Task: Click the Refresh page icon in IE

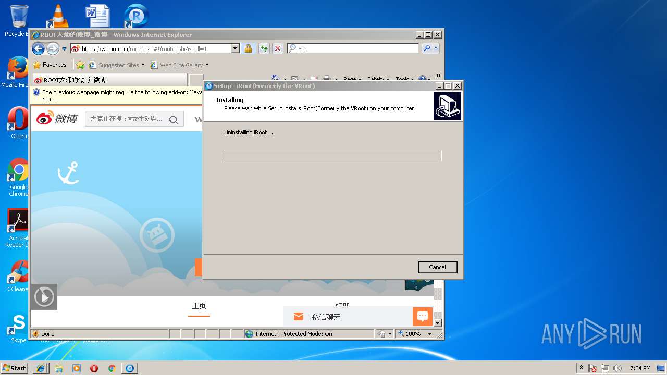Action: pyautogui.click(x=264, y=48)
